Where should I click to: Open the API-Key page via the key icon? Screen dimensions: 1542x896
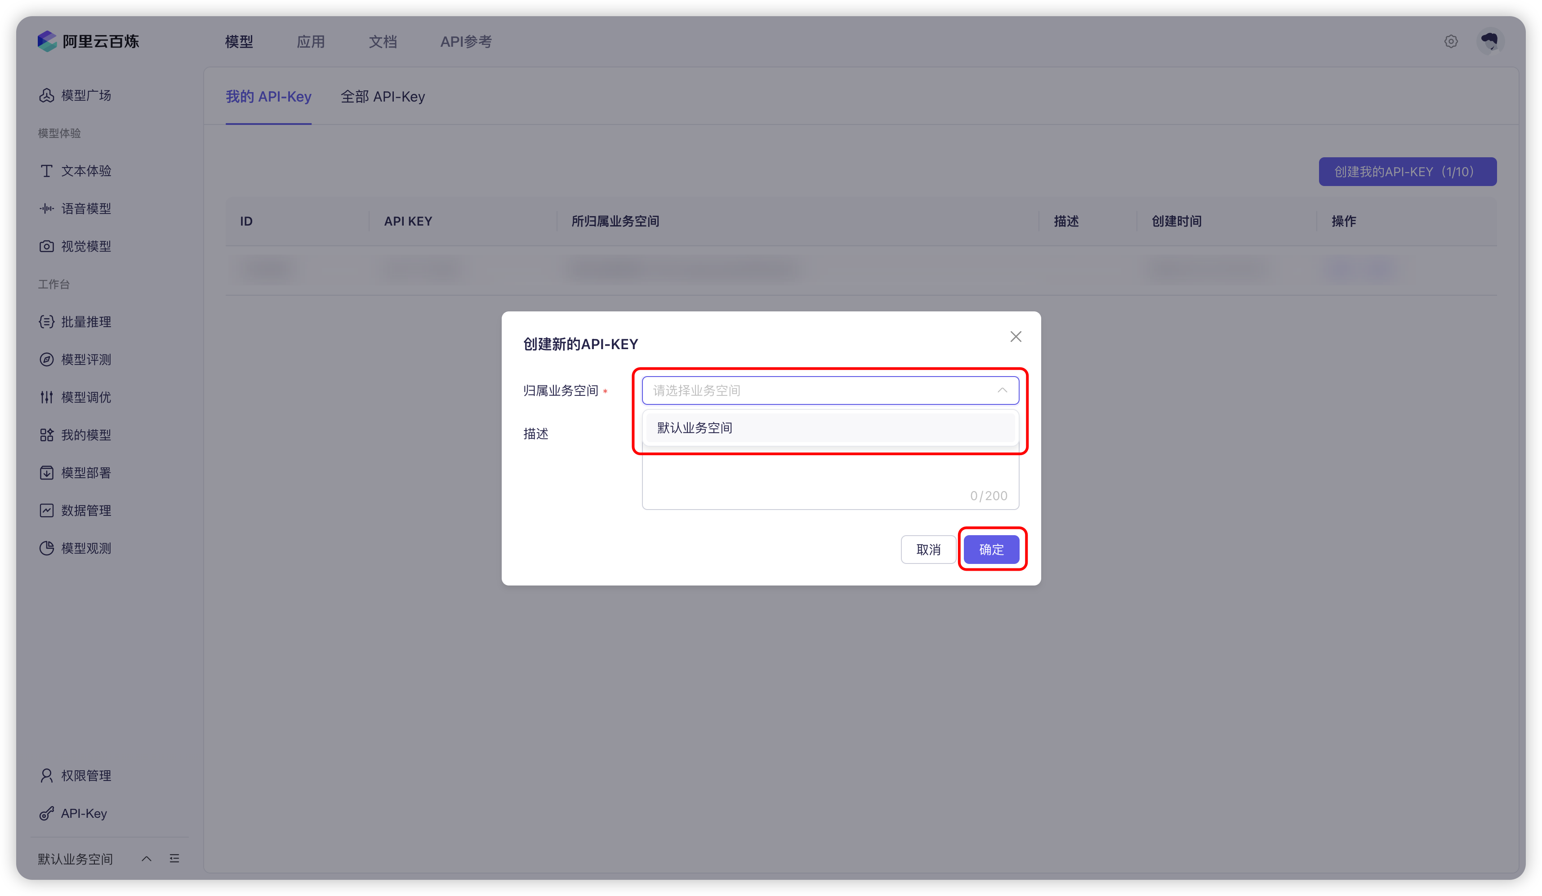tap(46, 813)
